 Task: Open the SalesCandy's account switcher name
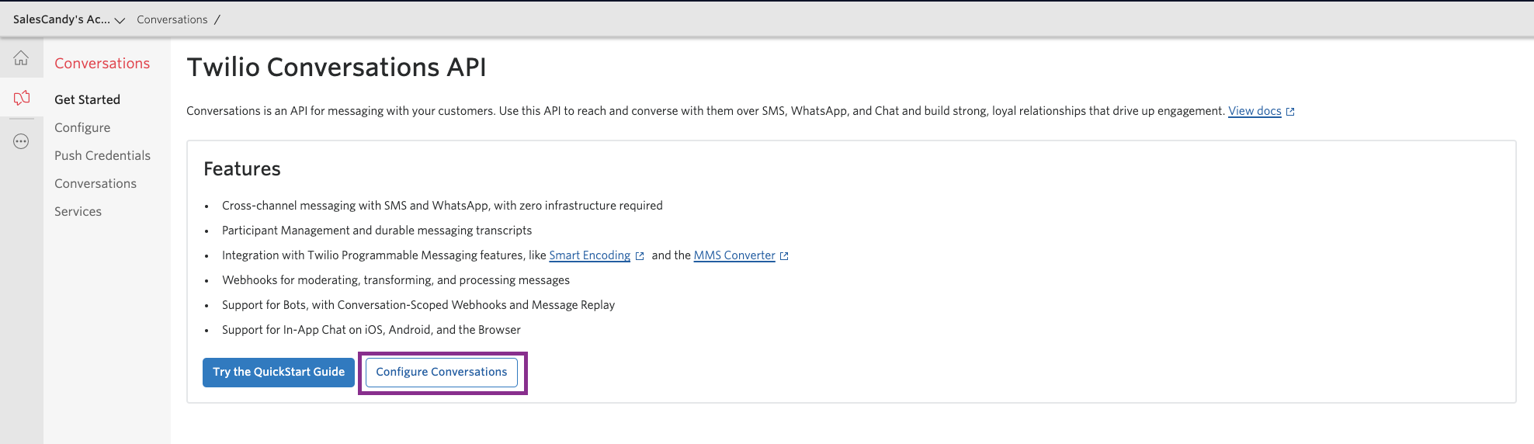(x=61, y=19)
